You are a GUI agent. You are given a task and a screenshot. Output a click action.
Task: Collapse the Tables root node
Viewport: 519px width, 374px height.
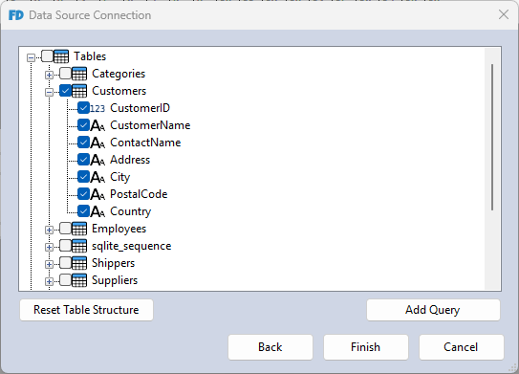pyautogui.click(x=31, y=58)
